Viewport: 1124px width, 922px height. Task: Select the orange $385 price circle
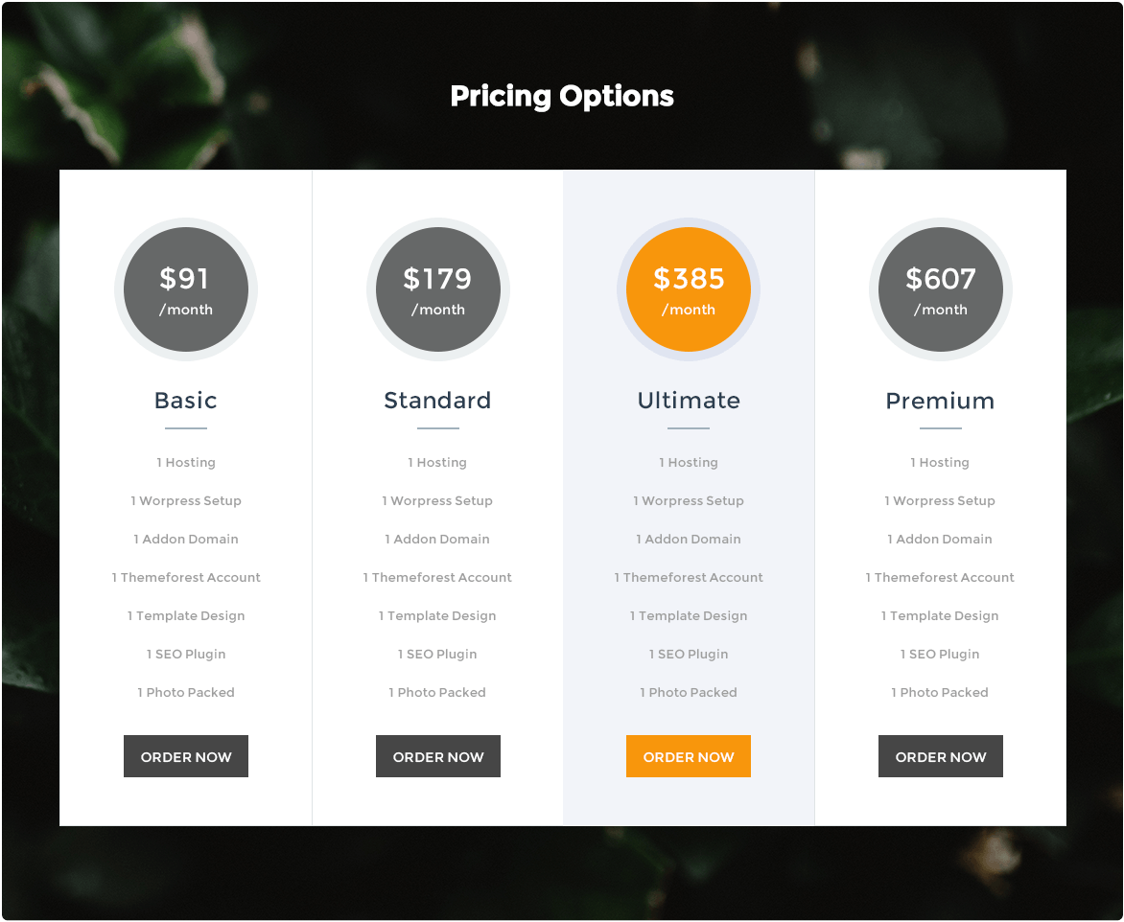coord(689,289)
